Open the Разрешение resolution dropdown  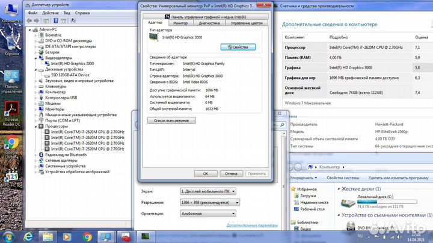coord(210,203)
